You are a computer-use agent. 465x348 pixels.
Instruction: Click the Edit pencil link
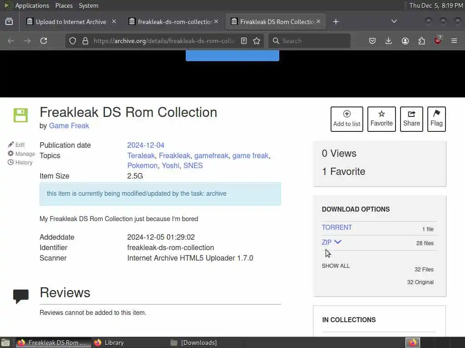click(16, 145)
